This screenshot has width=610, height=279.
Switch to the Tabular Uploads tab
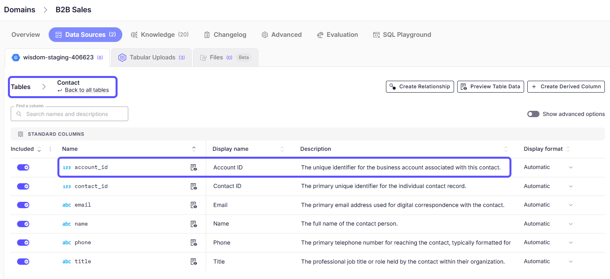pos(151,57)
